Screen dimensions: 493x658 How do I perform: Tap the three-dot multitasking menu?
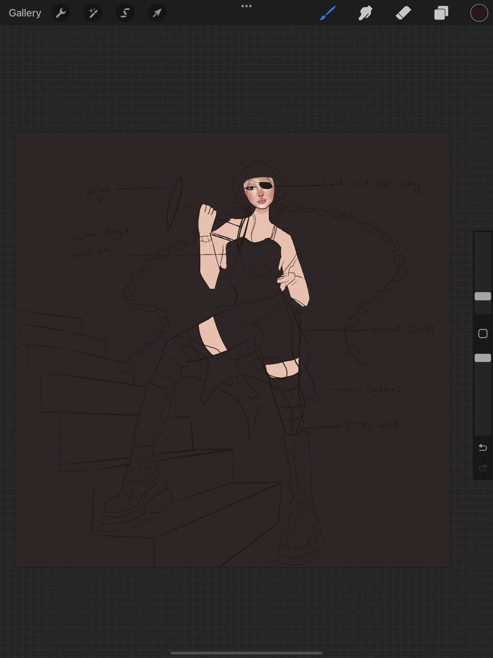point(246,6)
